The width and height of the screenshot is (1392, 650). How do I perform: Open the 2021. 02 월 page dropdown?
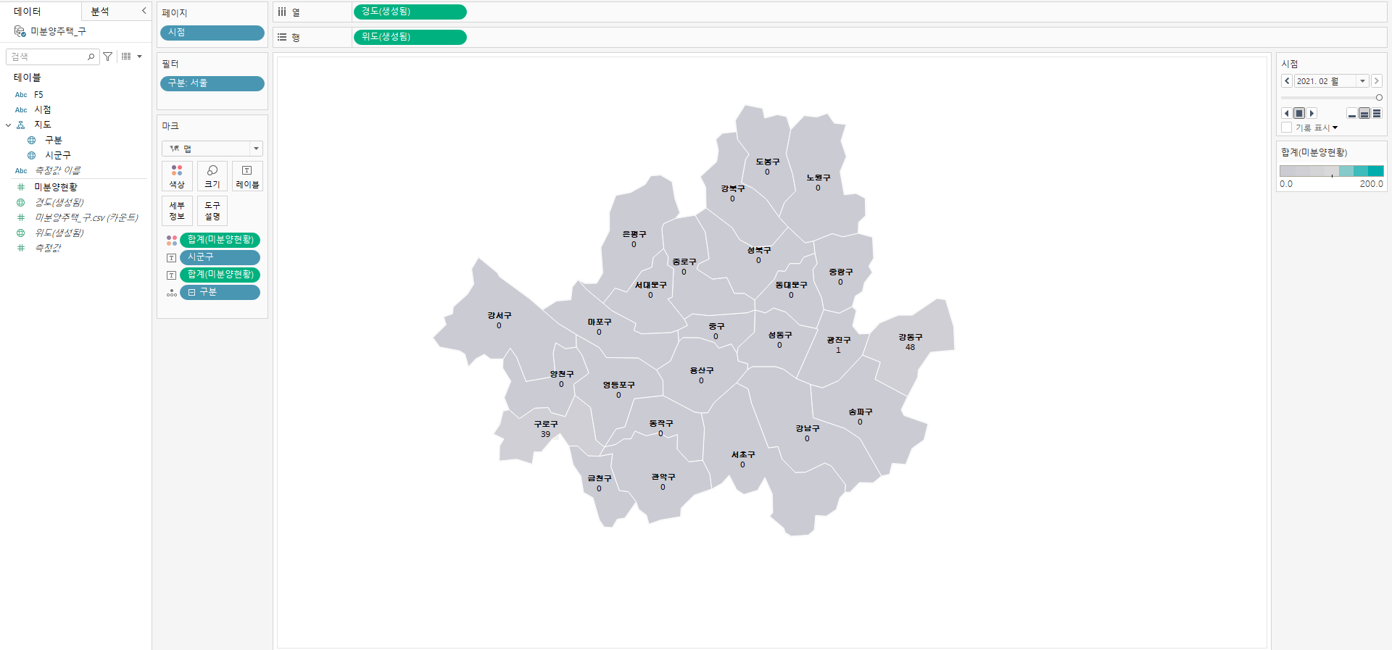click(x=1362, y=81)
